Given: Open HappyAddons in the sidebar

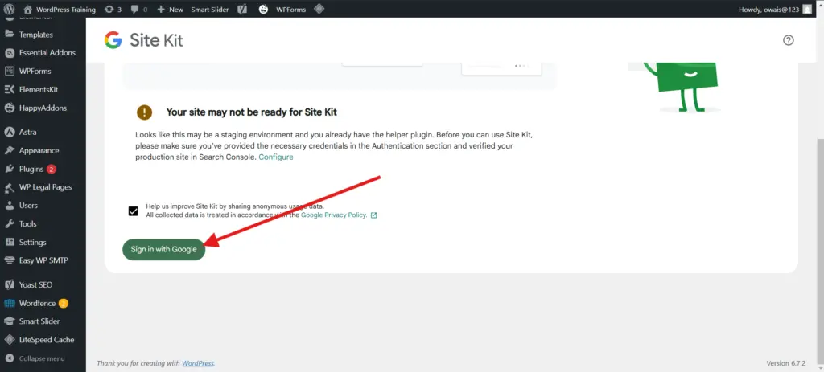Looking at the screenshot, I should pos(43,108).
